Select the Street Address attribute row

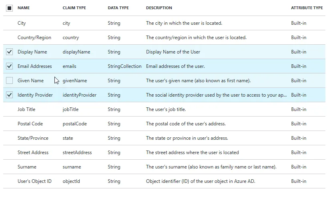point(33,153)
